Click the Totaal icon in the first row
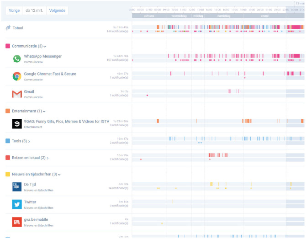306x239 pixels. 8,28
